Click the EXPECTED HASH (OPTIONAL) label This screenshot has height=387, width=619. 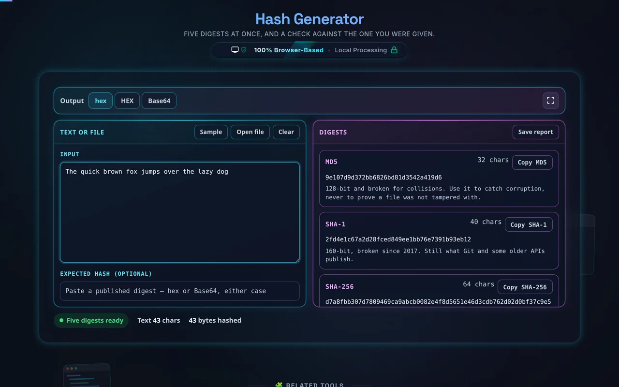coord(106,274)
